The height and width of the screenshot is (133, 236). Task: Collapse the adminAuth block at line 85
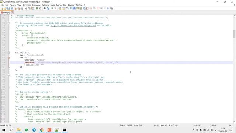[9, 52]
